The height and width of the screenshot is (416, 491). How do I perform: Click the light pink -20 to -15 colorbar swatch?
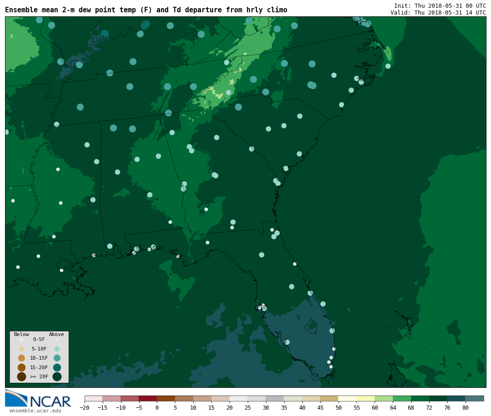pyautogui.click(x=94, y=398)
